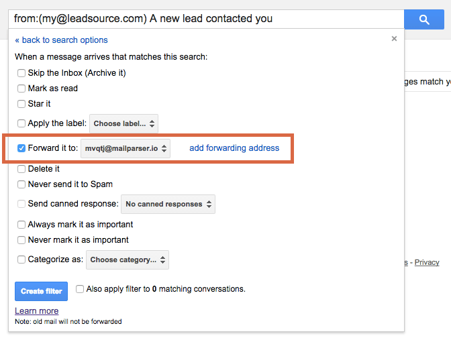451x342 pixels.
Task: Check Never mark it as important
Action: pos(21,240)
